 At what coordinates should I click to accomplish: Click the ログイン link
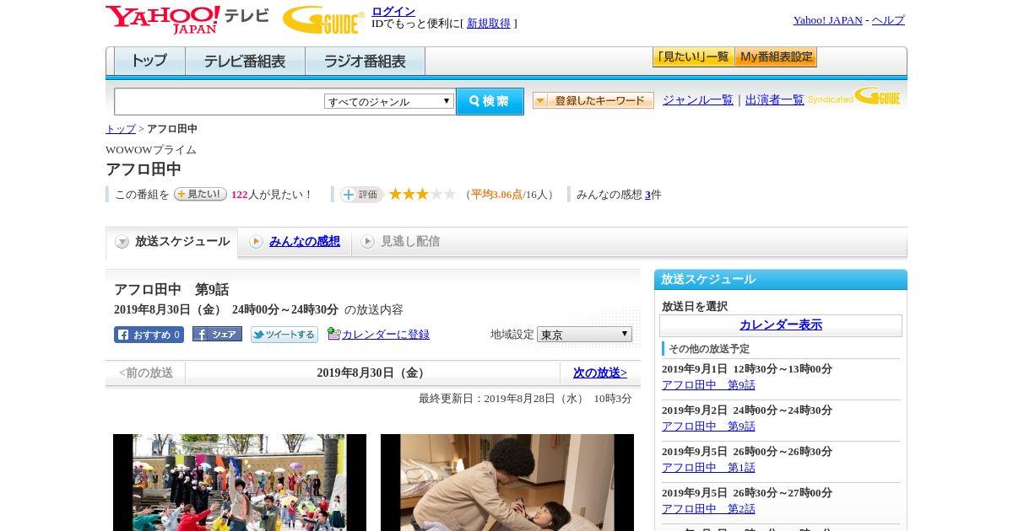pyautogui.click(x=393, y=11)
